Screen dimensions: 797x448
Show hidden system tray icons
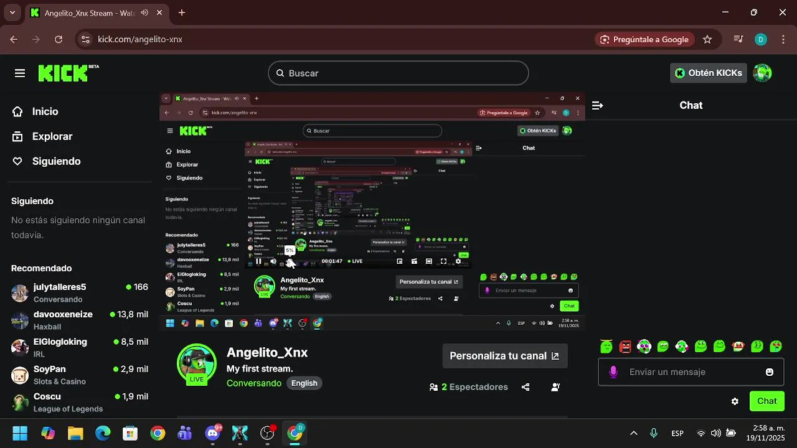tap(634, 433)
